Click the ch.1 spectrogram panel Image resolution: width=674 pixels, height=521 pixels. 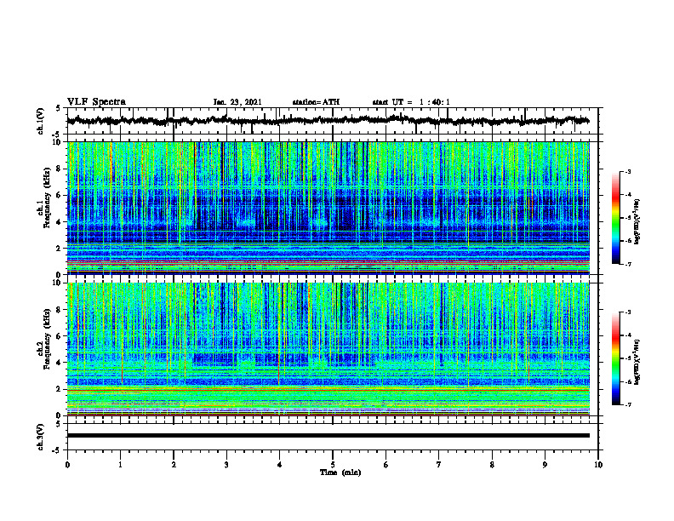328,208
